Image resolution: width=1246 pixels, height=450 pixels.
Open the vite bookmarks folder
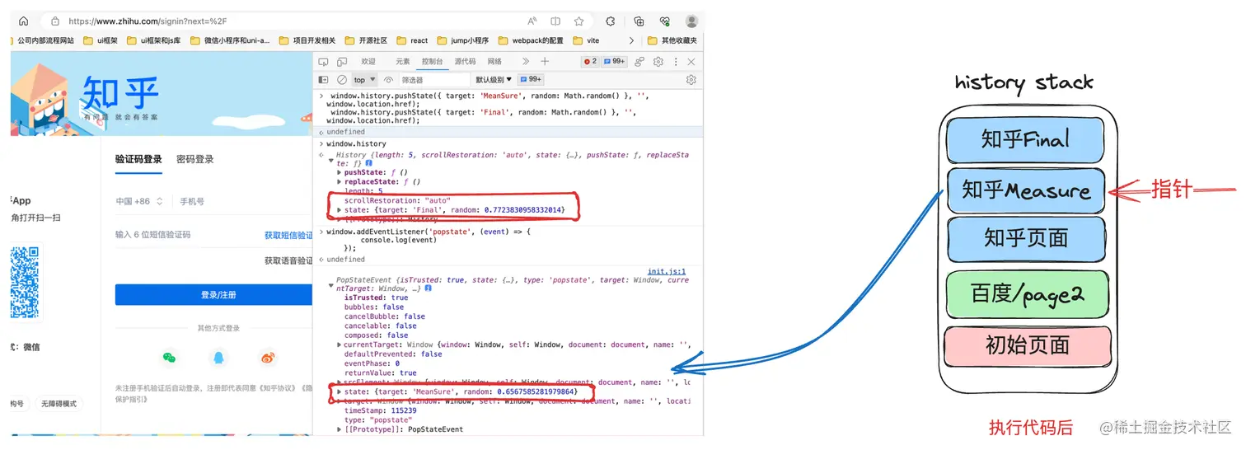pos(586,40)
